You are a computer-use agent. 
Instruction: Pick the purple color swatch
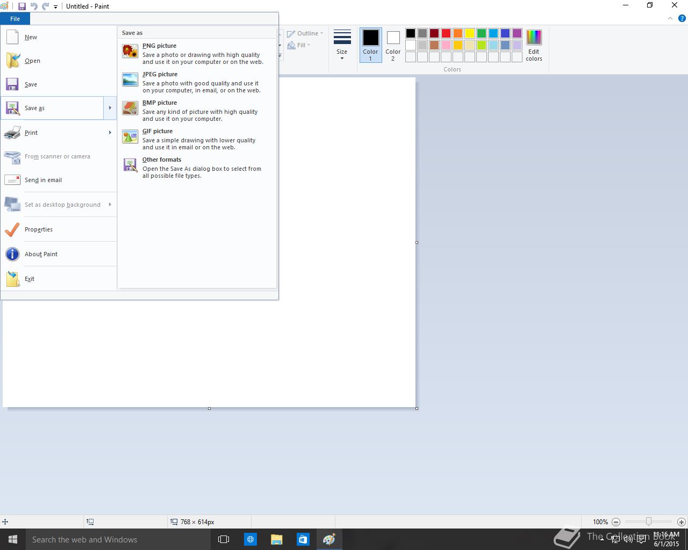coord(517,33)
